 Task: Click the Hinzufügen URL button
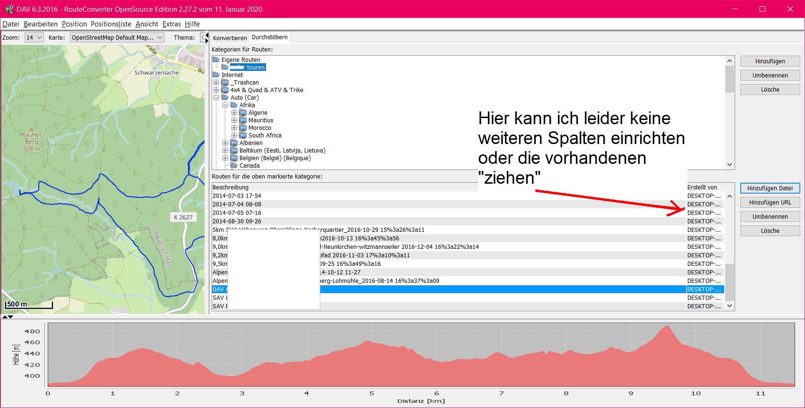[770, 203]
